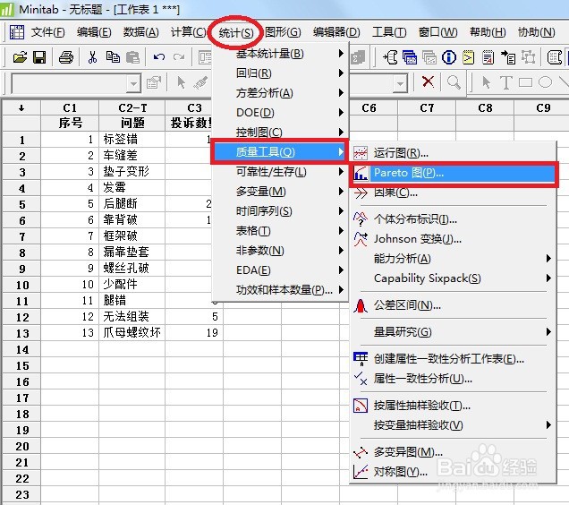Choose 因果(C)... menu entry
This screenshot has height=505, width=569.
[x=453, y=193]
